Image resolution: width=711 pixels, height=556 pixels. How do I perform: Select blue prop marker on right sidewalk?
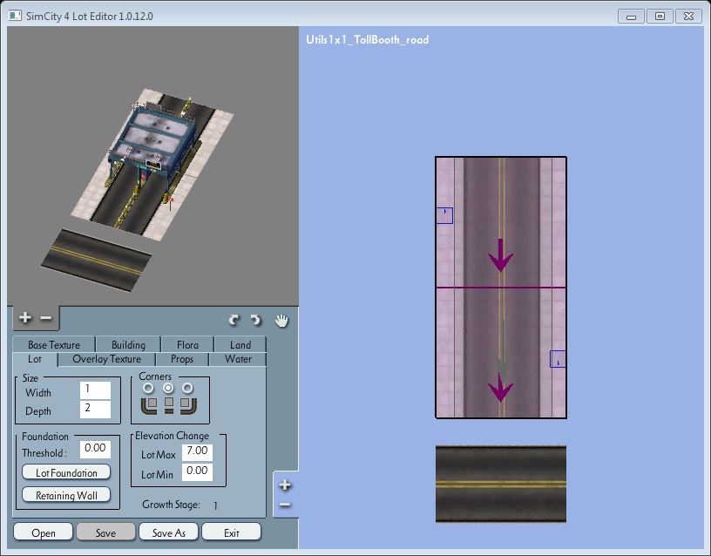(x=558, y=359)
